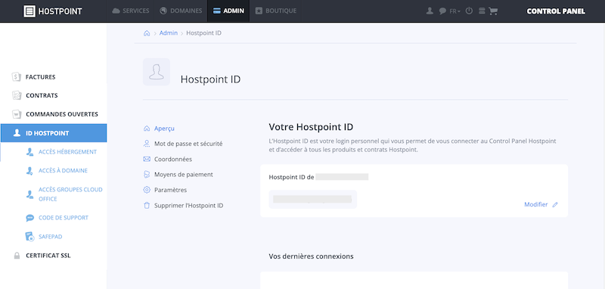
Task: Open the Domaines tab
Action: pyautogui.click(x=181, y=11)
